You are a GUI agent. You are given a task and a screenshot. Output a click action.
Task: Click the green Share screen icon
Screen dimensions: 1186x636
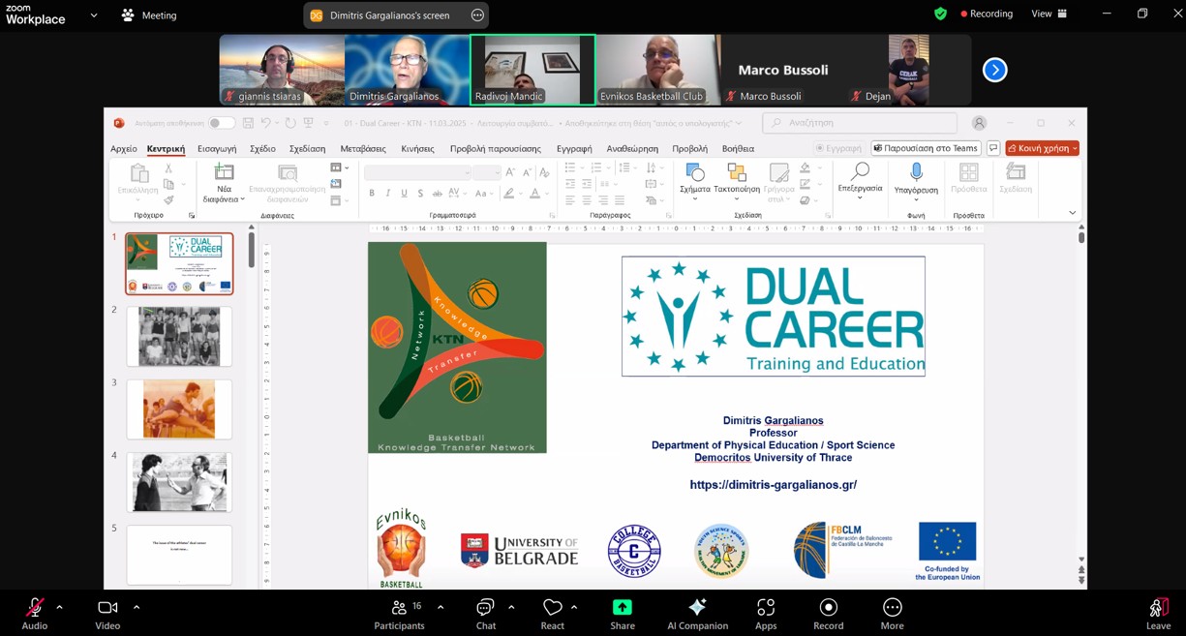pyautogui.click(x=622, y=608)
